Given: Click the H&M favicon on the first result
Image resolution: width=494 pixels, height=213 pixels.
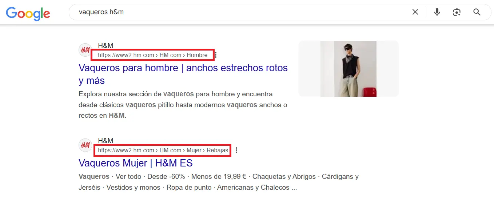Looking at the screenshot, I should (x=85, y=50).
